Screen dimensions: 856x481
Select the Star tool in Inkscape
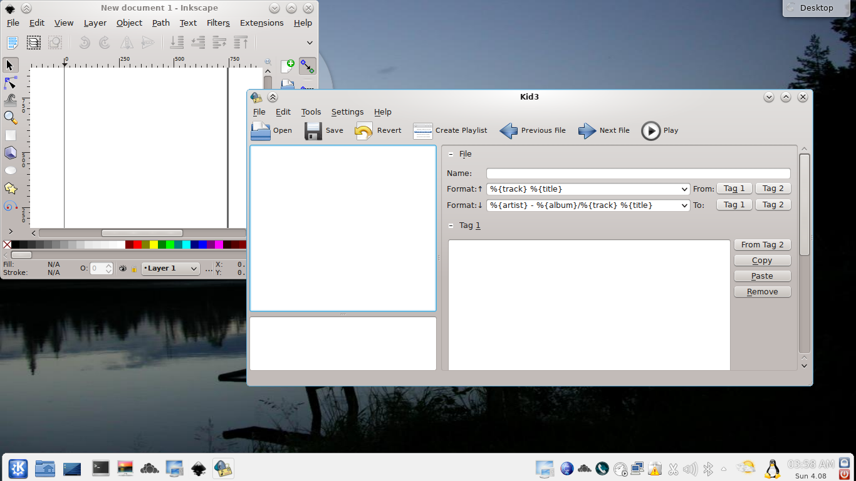tap(9, 187)
